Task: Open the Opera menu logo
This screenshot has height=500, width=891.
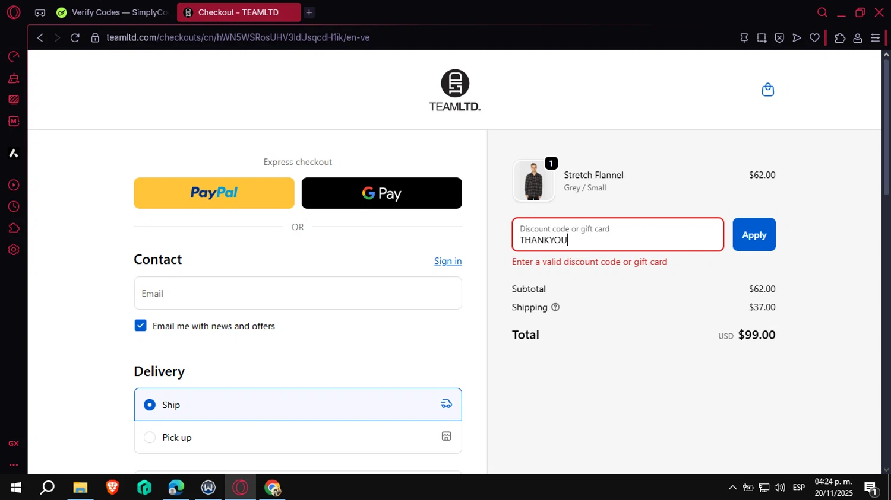Action: (14, 12)
